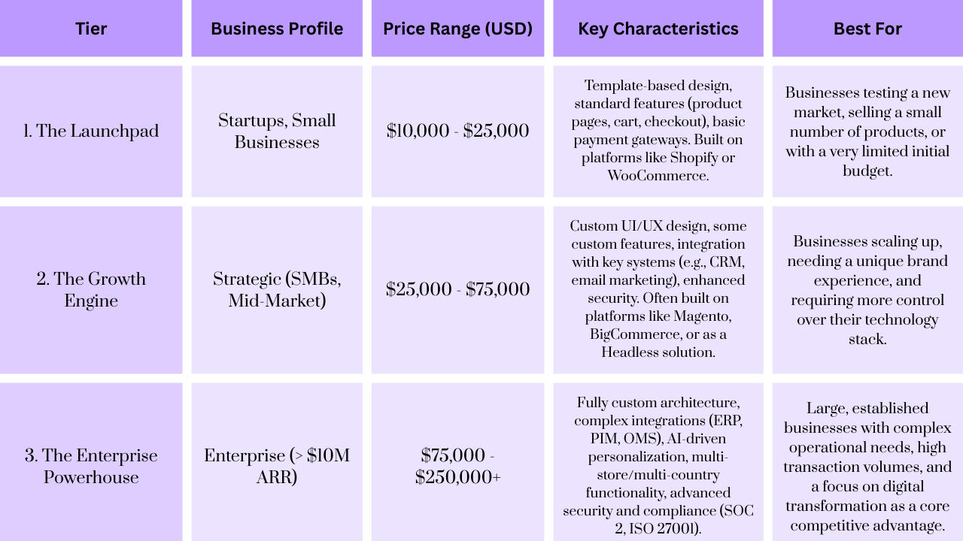Click the Template-based design characteristics cell

658,131
